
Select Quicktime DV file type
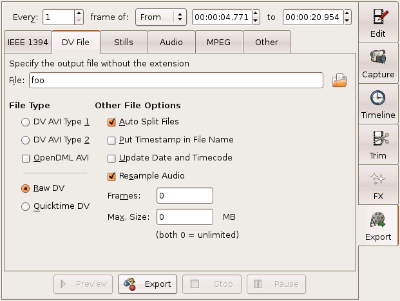26,206
